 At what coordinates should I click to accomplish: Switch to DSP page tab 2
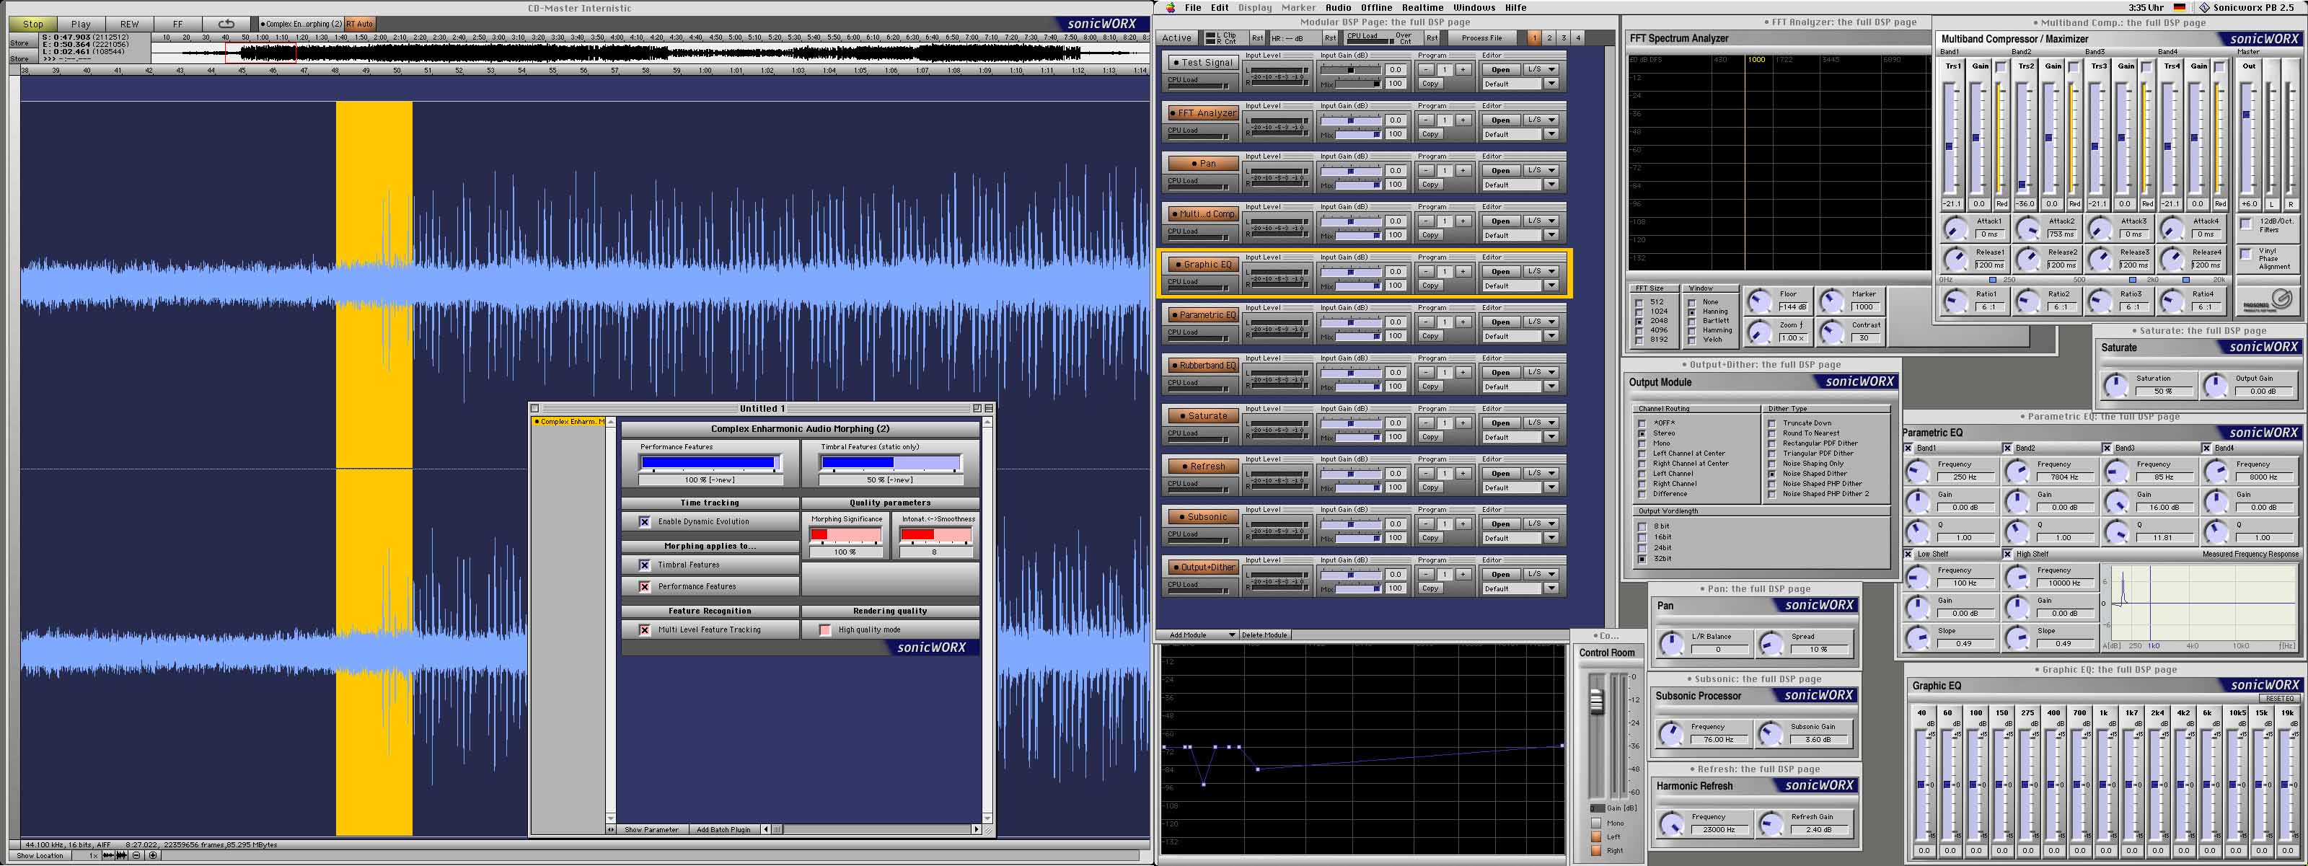[x=1549, y=37]
